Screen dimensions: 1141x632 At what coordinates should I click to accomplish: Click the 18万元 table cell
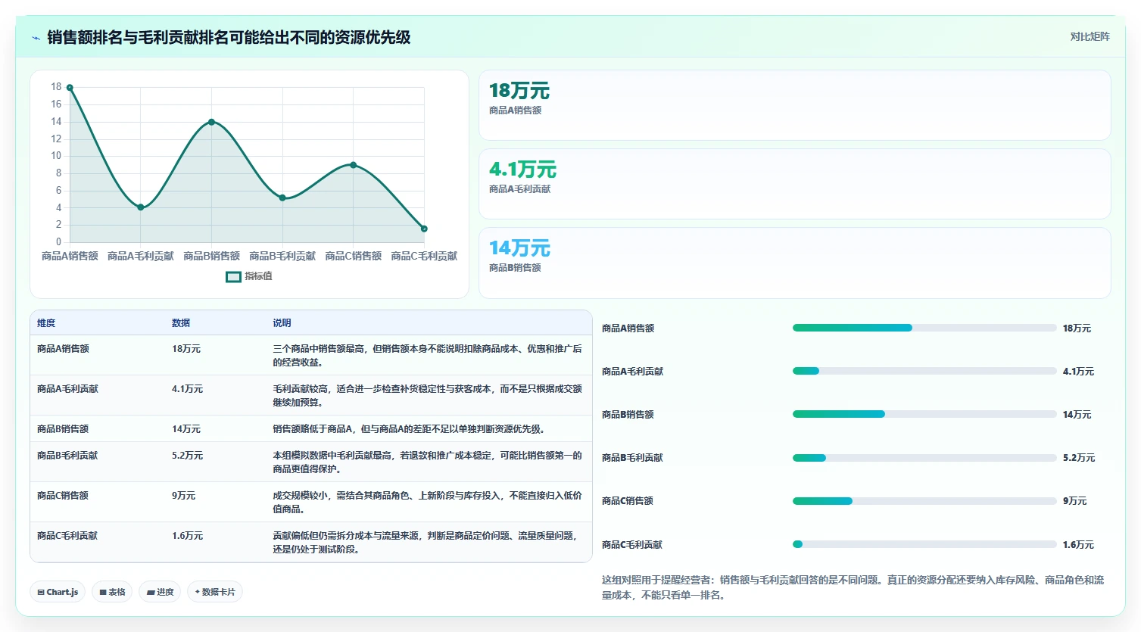186,349
